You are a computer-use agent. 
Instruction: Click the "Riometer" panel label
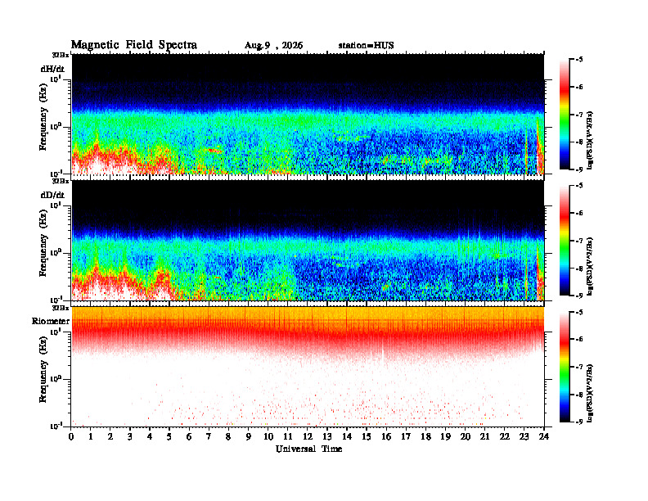pyautogui.click(x=51, y=321)
